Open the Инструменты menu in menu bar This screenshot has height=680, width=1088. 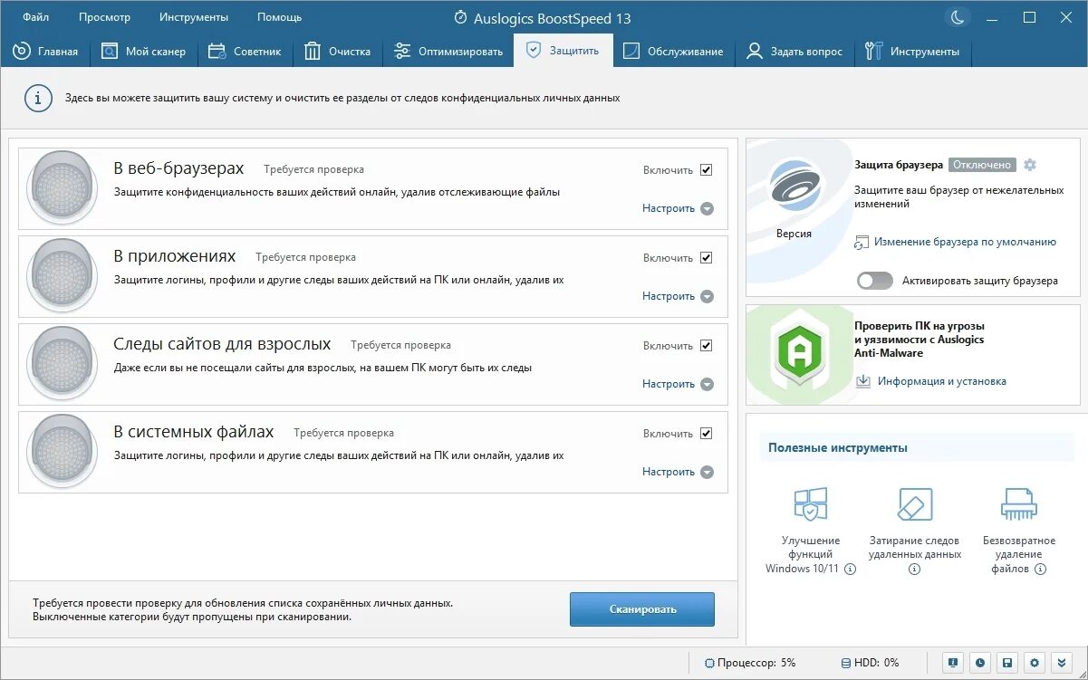tap(194, 17)
